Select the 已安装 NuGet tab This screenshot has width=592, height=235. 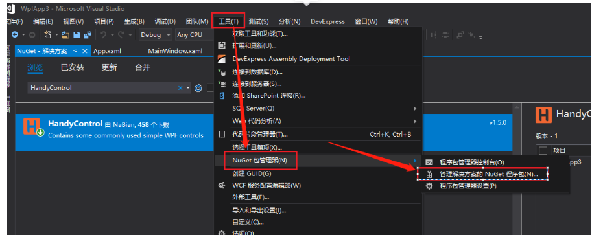[x=72, y=67]
